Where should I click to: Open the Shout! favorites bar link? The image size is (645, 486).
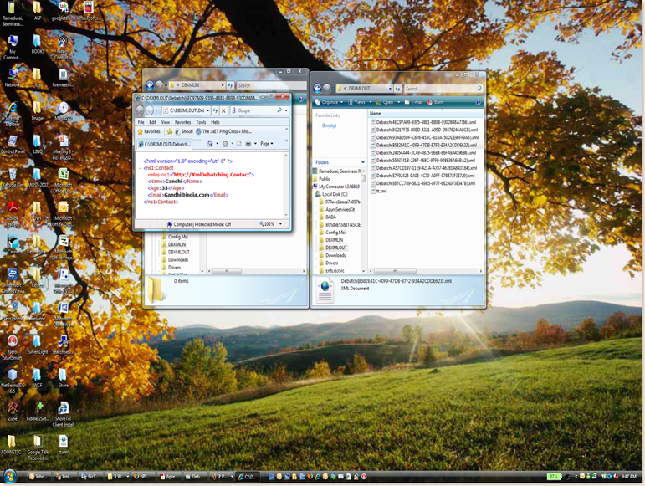click(x=184, y=131)
